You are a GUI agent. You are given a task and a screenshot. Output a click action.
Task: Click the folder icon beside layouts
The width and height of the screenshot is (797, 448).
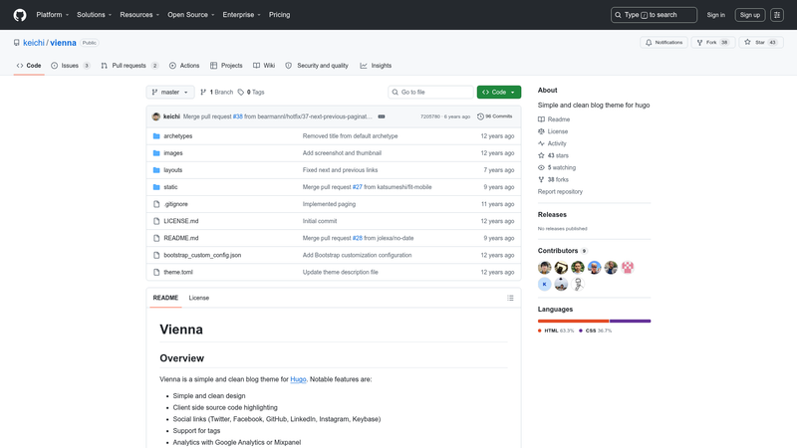[x=156, y=170]
